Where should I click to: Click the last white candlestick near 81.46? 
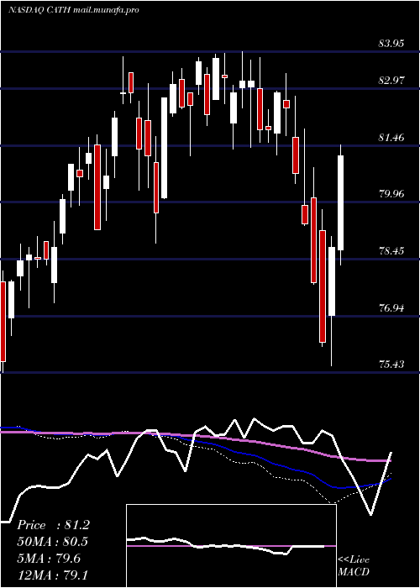340,202
